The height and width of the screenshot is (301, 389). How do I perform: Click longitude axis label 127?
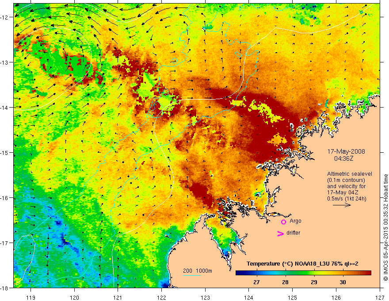(x=380, y=297)
